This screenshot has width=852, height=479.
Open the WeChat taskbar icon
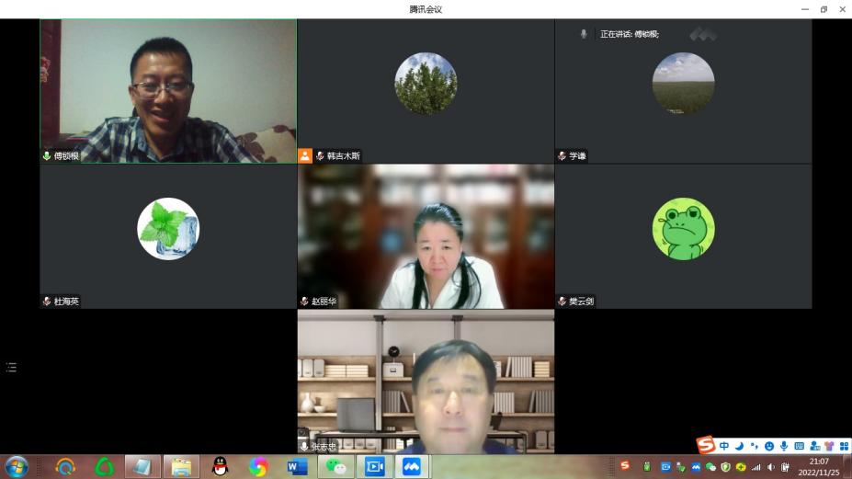pyautogui.click(x=335, y=466)
